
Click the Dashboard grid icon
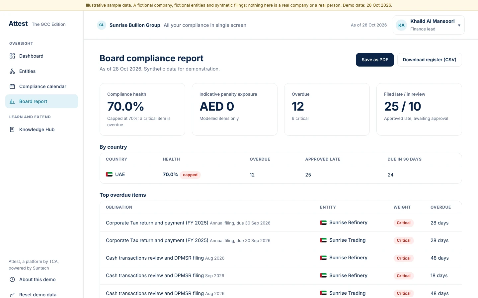(12, 56)
